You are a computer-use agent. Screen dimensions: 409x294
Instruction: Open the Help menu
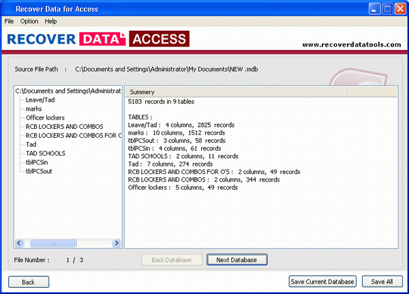51,21
